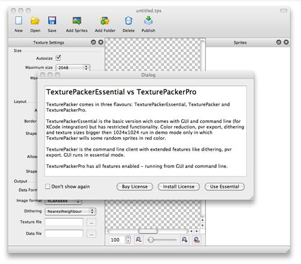Click the horizontal scrollbar right arrow
Viewport: 301px width, 264px height.
pyautogui.click(x=197, y=231)
